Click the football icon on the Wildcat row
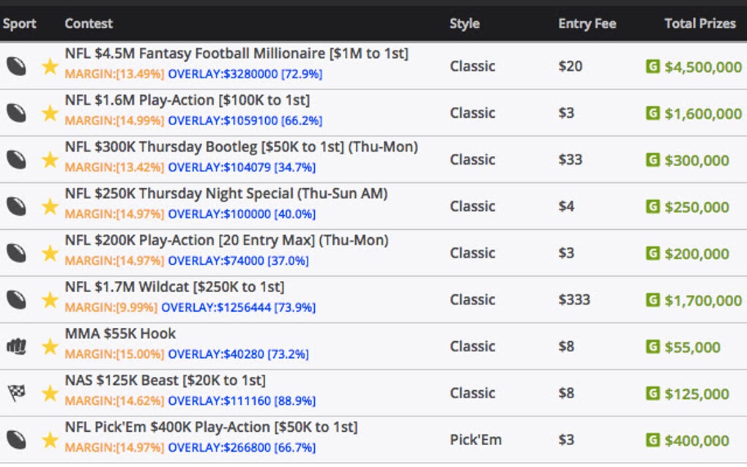This screenshot has height=467, width=747. [18, 299]
